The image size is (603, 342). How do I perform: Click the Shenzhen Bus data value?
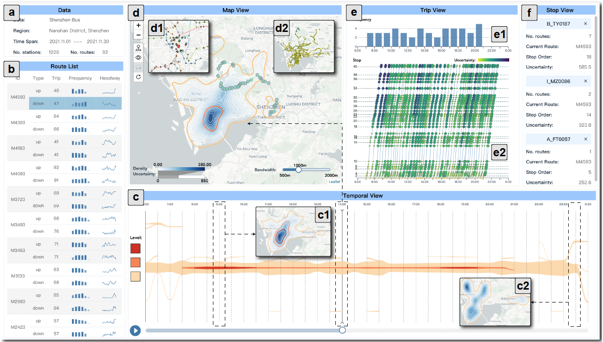pos(65,20)
